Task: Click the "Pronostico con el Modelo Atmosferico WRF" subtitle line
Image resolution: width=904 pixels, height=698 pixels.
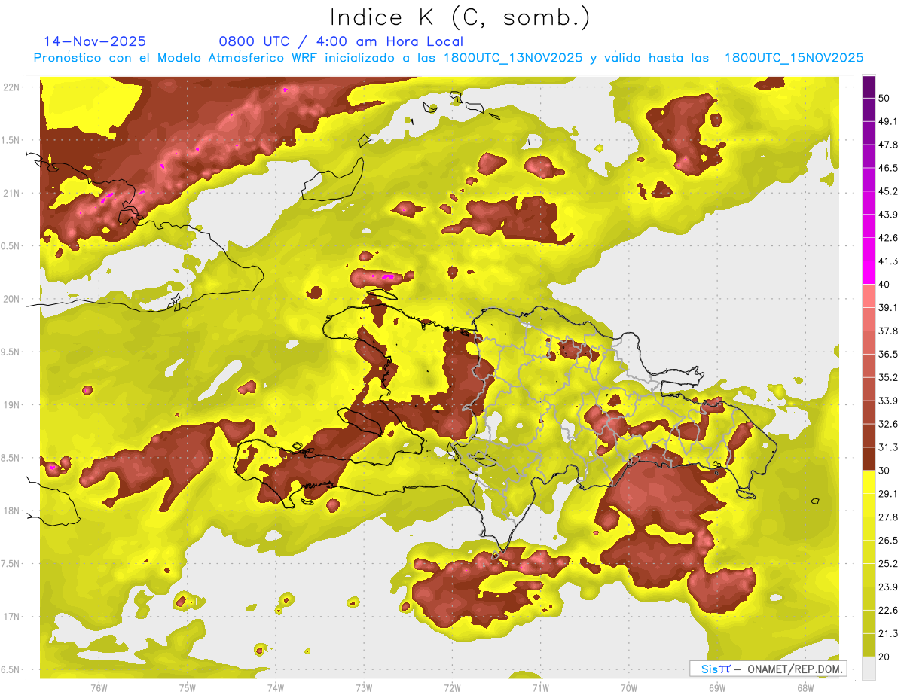Action: [x=448, y=58]
